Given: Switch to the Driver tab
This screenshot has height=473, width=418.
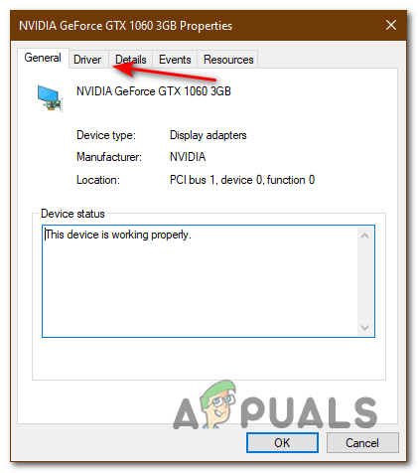Looking at the screenshot, I should point(87,60).
